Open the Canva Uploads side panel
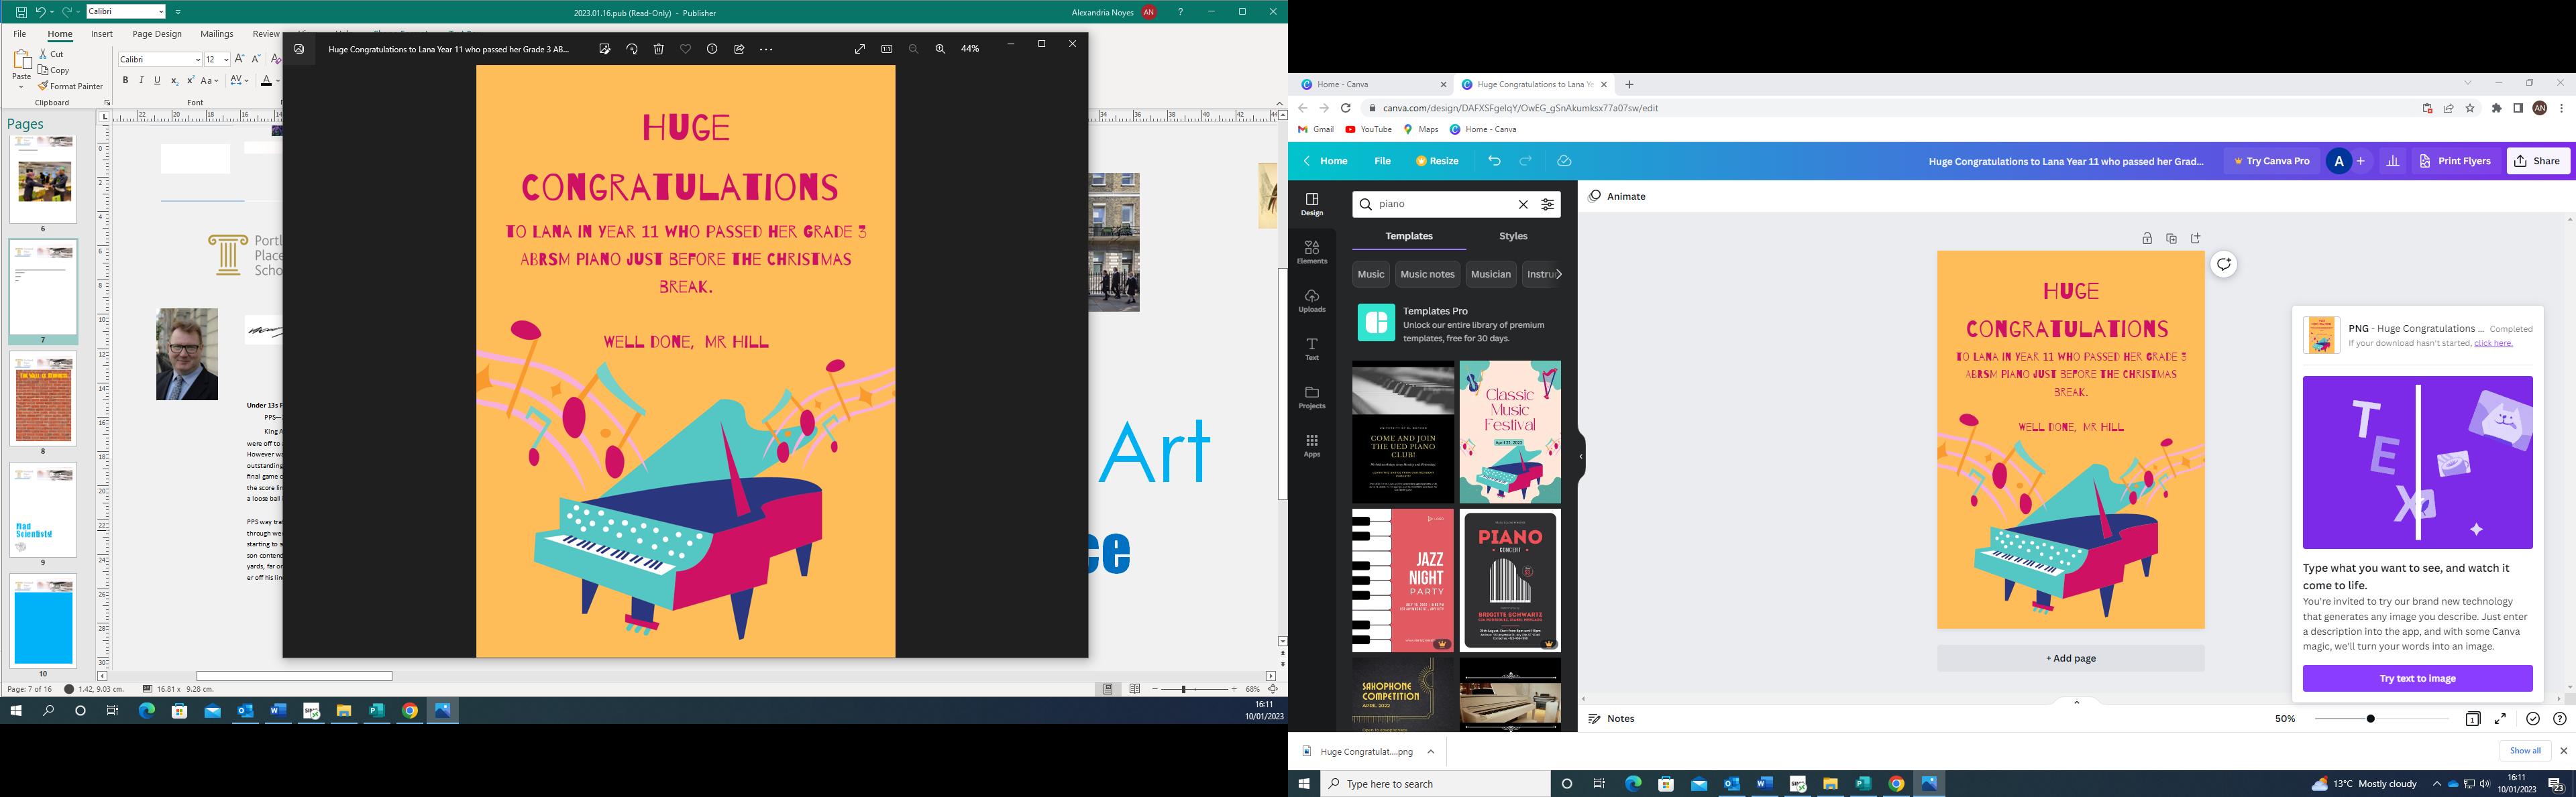2576x797 pixels. click(x=1312, y=300)
